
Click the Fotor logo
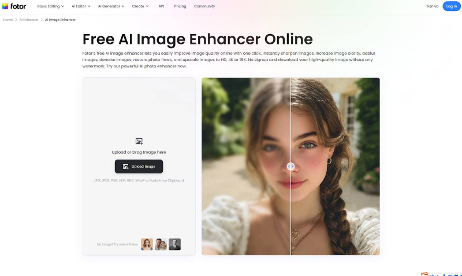click(x=14, y=6)
